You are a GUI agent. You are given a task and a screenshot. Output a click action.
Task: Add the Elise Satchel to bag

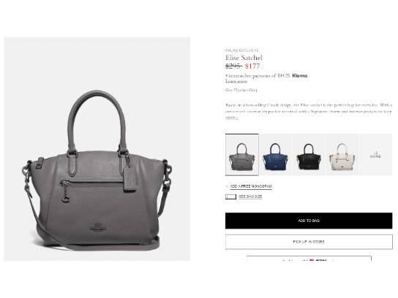pyautogui.click(x=309, y=221)
